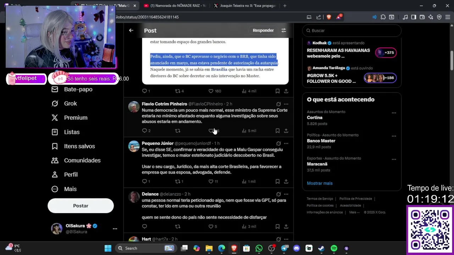Image resolution: width=454 pixels, height=255 pixels.
Task: Switch to Namorada do NÔMADE RAIZ YouTube tab
Action: (x=175, y=6)
